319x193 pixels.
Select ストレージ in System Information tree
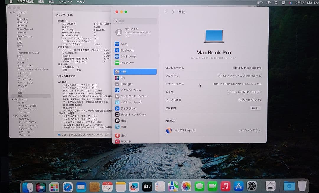23,76
